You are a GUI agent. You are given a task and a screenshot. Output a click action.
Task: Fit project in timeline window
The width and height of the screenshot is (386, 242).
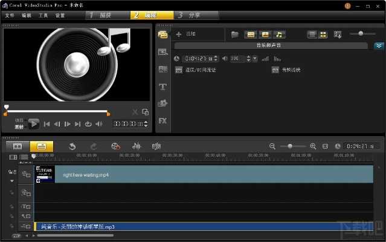[x=325, y=146]
